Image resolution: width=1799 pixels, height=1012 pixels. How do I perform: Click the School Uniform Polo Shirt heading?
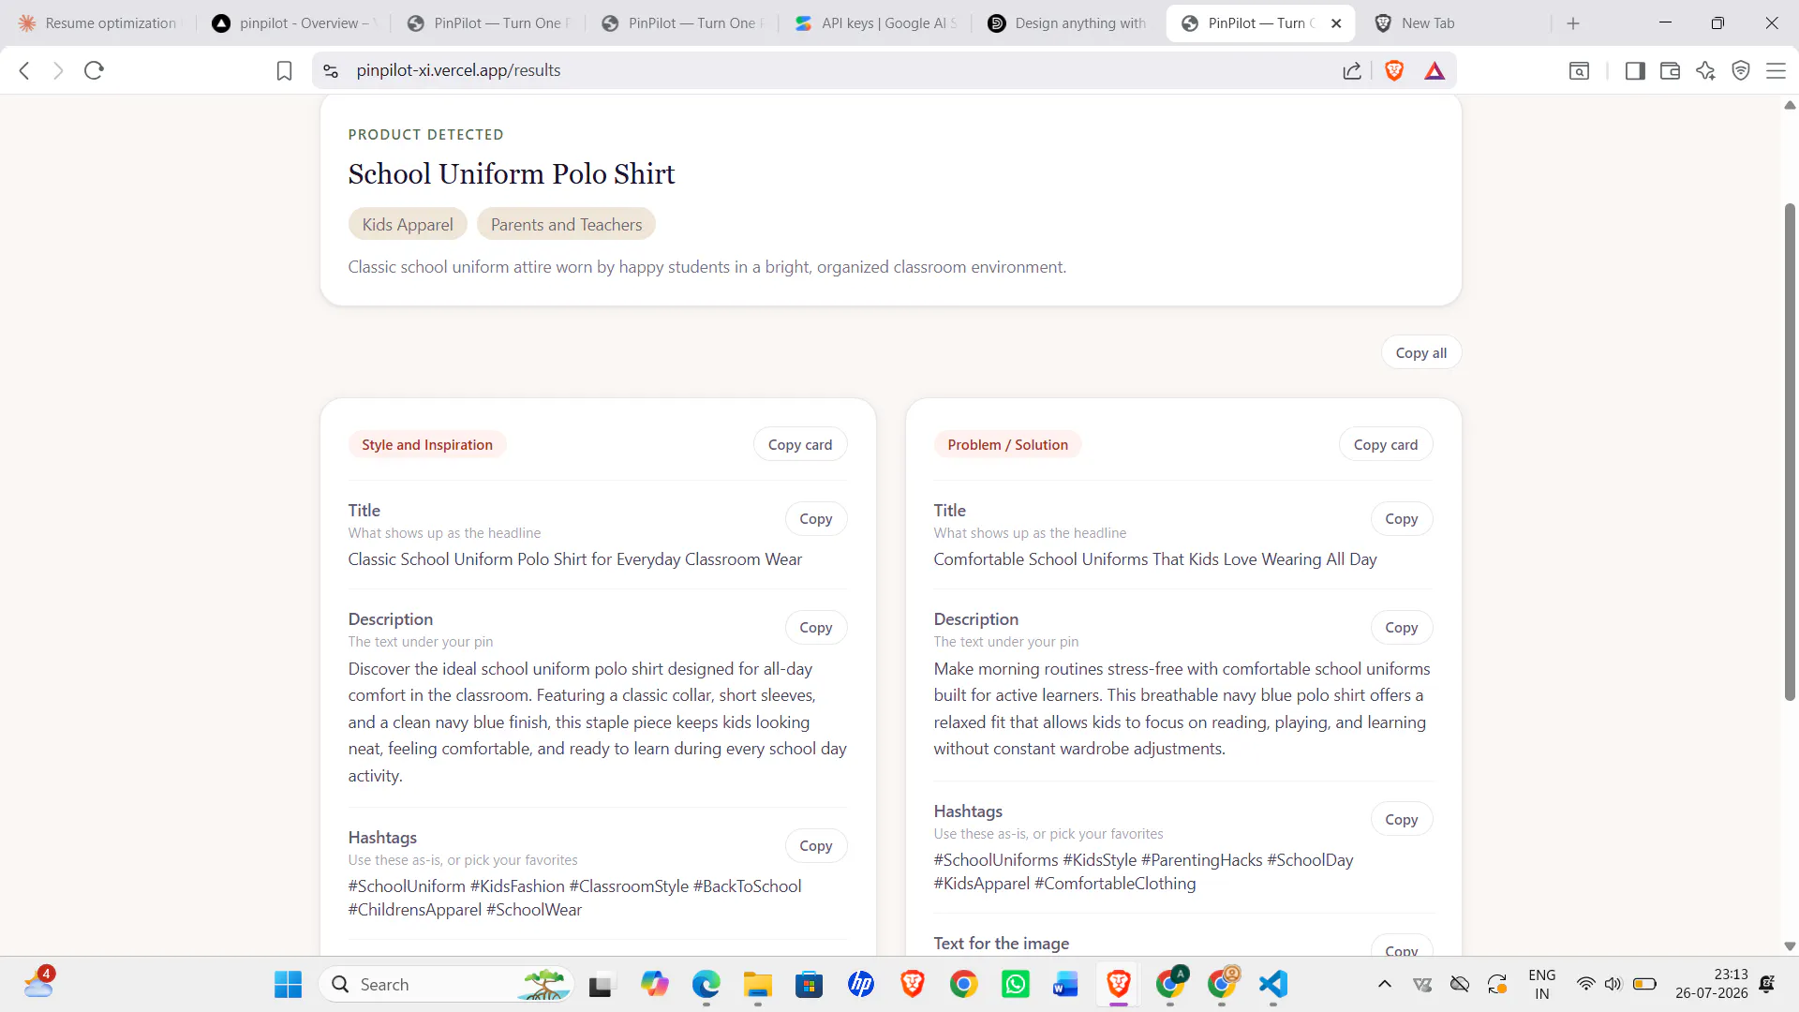click(512, 173)
